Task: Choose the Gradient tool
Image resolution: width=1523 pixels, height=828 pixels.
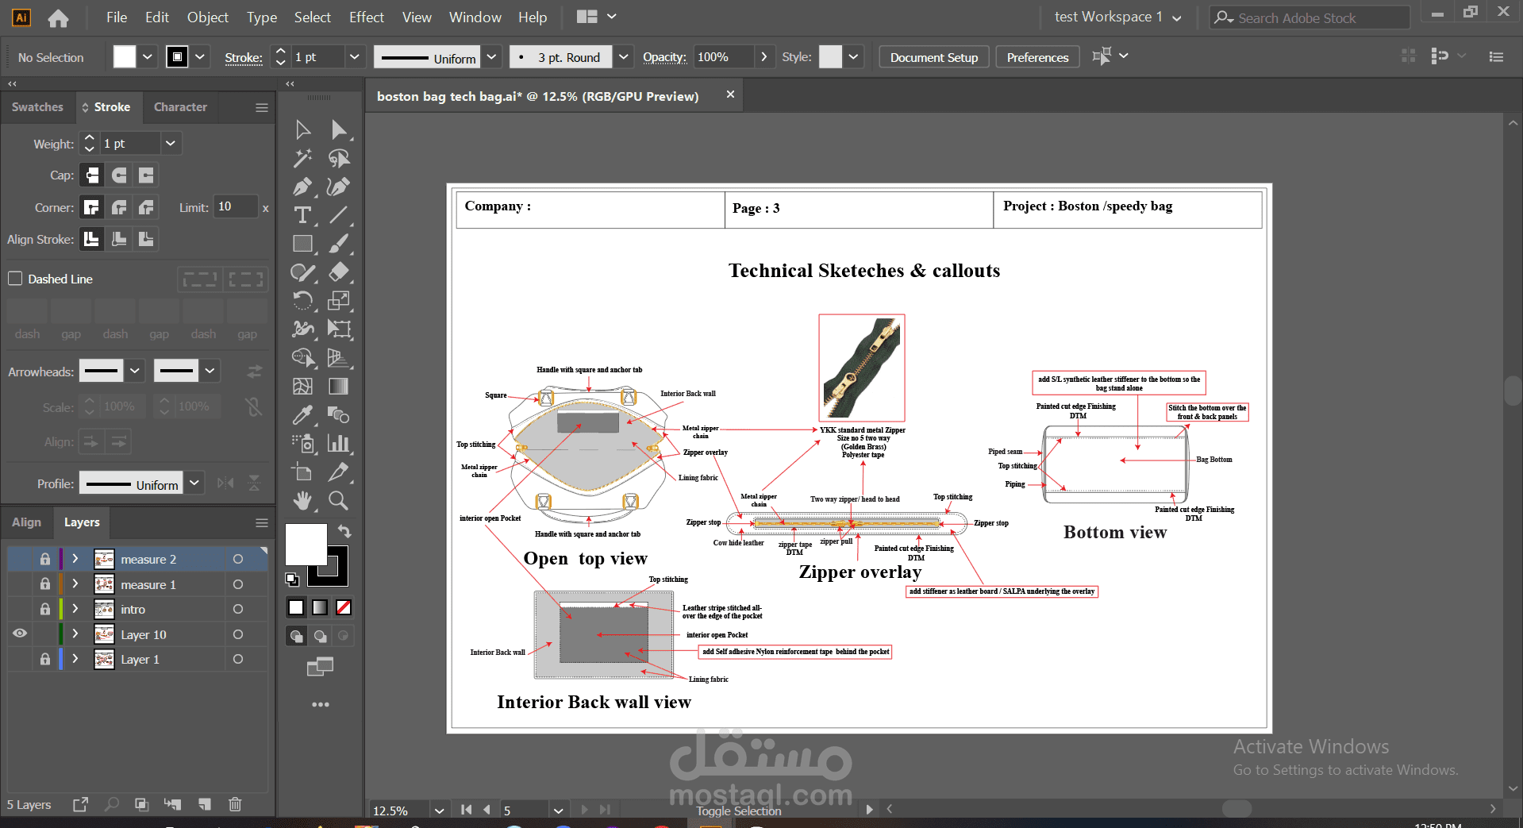Action: (339, 387)
